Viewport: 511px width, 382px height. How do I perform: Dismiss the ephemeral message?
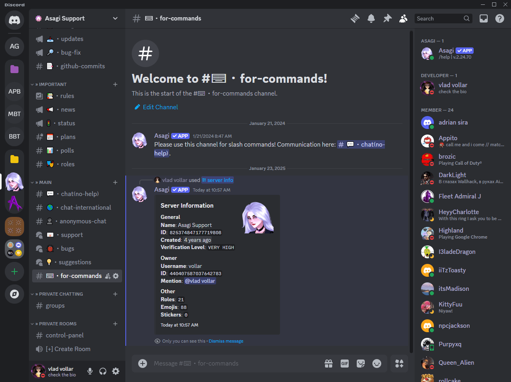(x=226, y=341)
